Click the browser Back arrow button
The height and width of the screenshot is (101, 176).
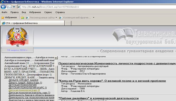pos(3,7)
